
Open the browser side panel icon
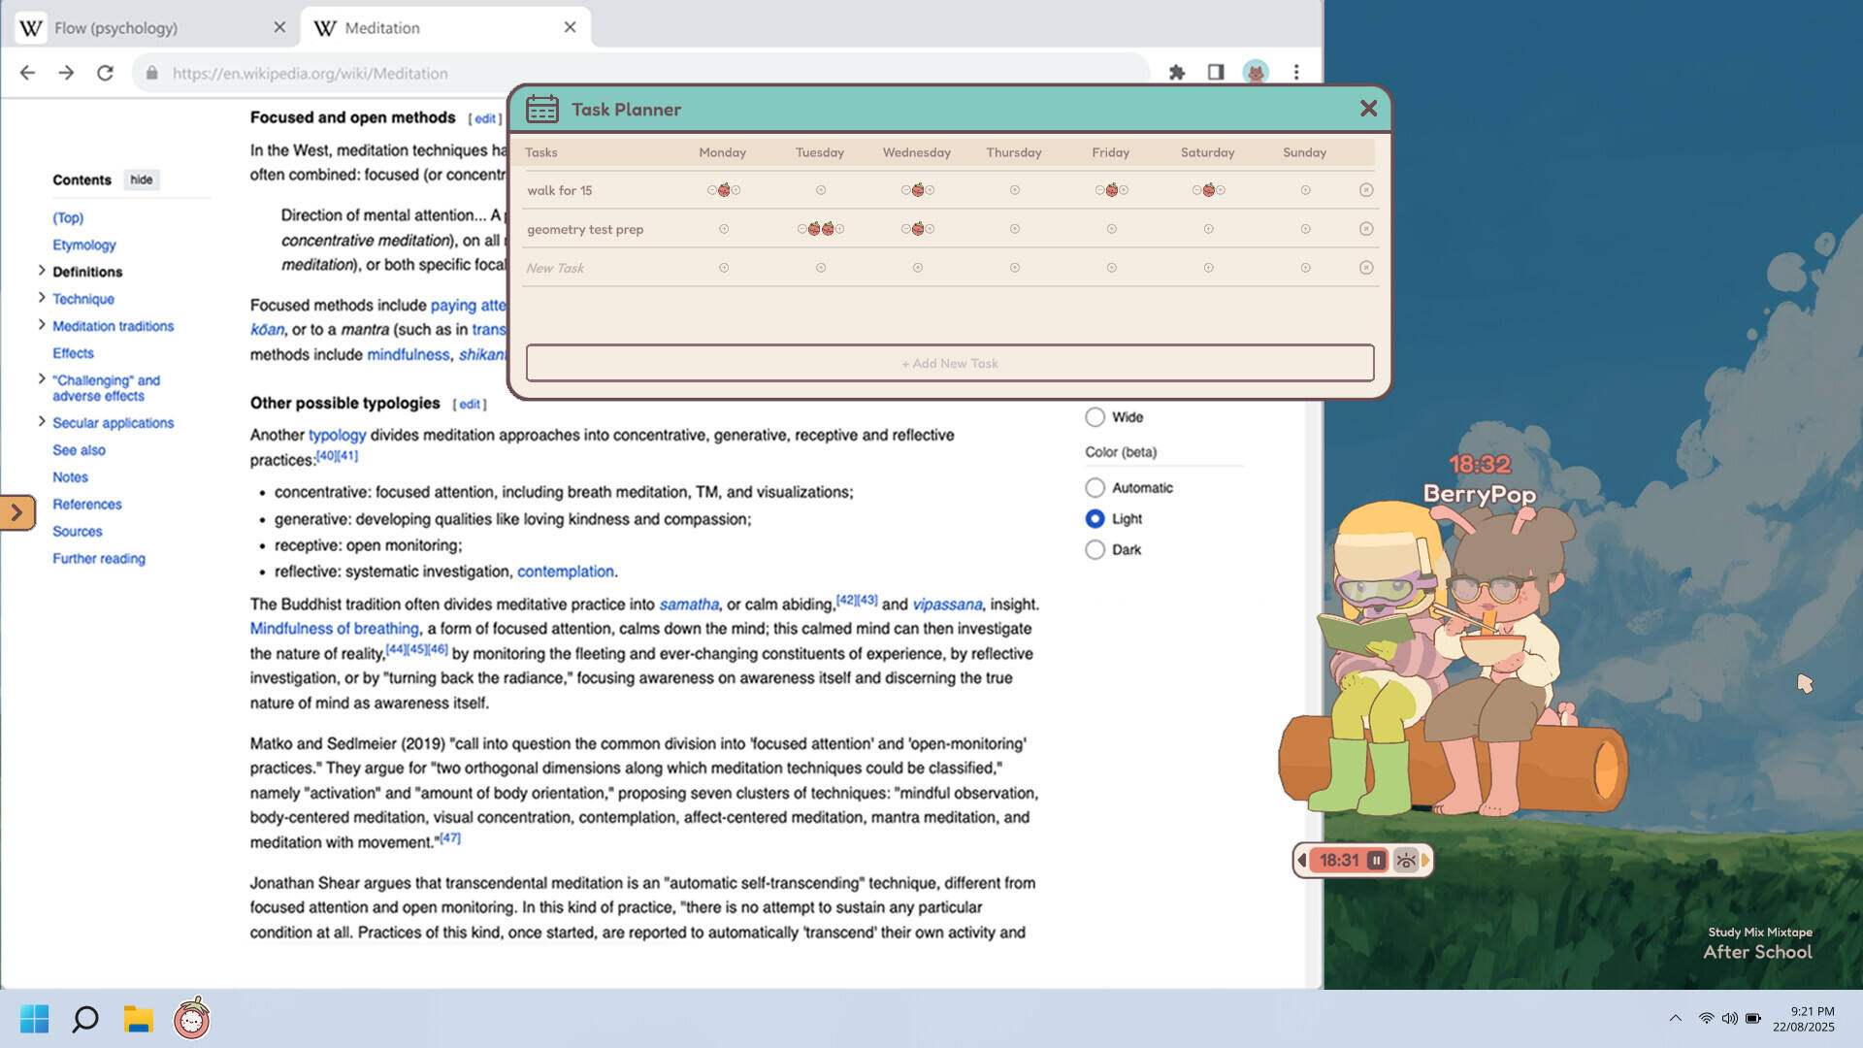pos(1216,73)
